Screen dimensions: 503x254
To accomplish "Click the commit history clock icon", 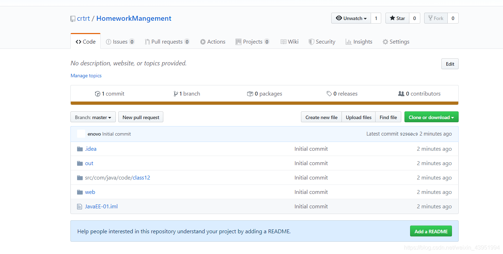I will 98,94.
